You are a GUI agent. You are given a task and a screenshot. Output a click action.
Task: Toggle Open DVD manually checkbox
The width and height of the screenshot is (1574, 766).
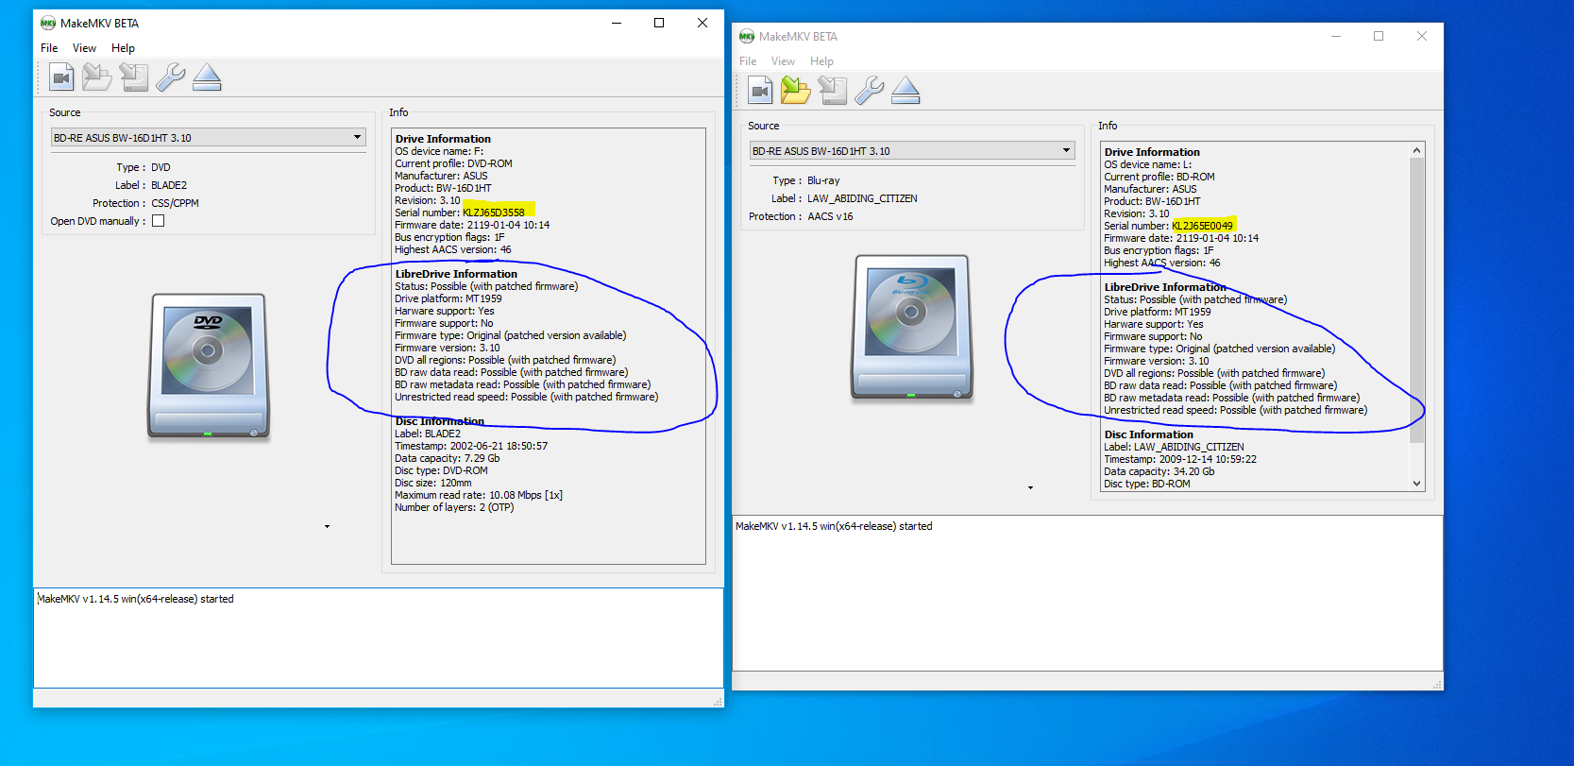[x=159, y=221]
